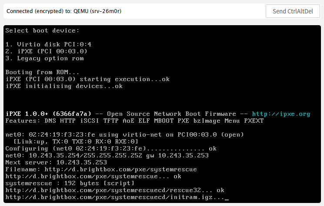Click the net0 IP address 10.243.35.254 line
This screenshot has height=206, width=324.
coord(107,155)
